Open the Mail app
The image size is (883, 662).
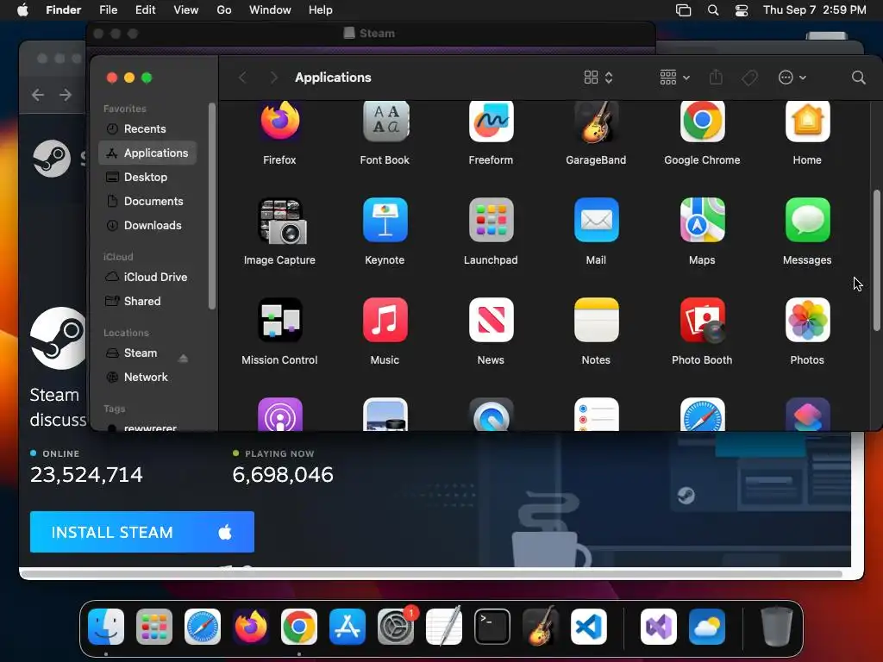[597, 220]
